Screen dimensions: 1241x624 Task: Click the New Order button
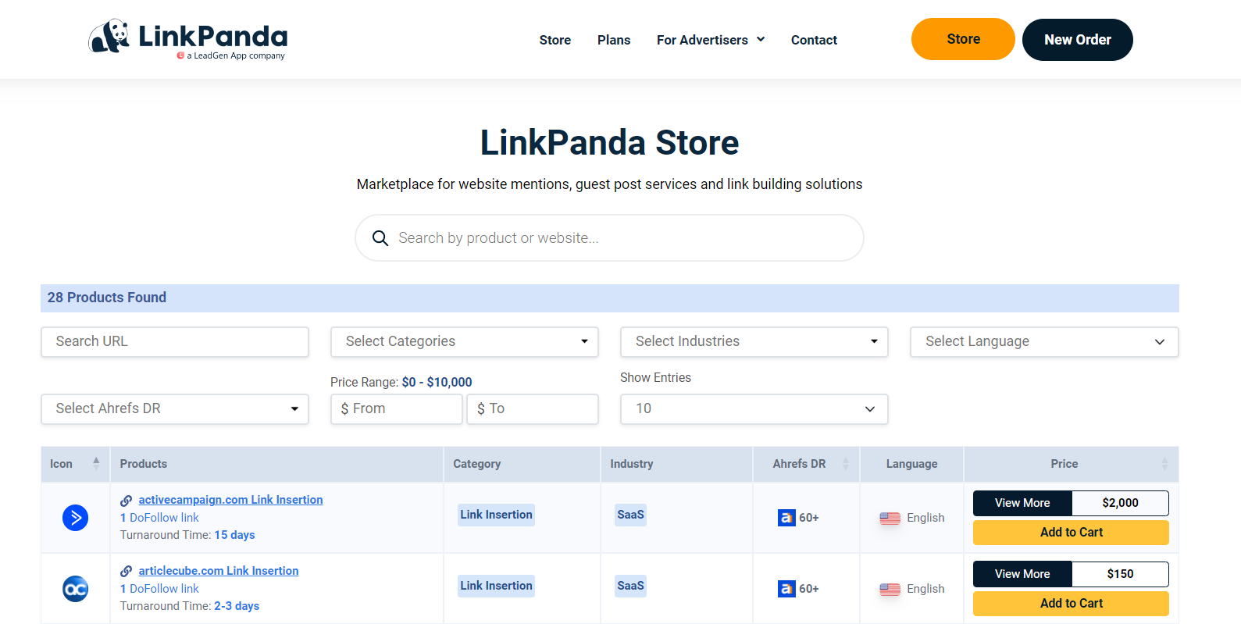[1078, 40]
